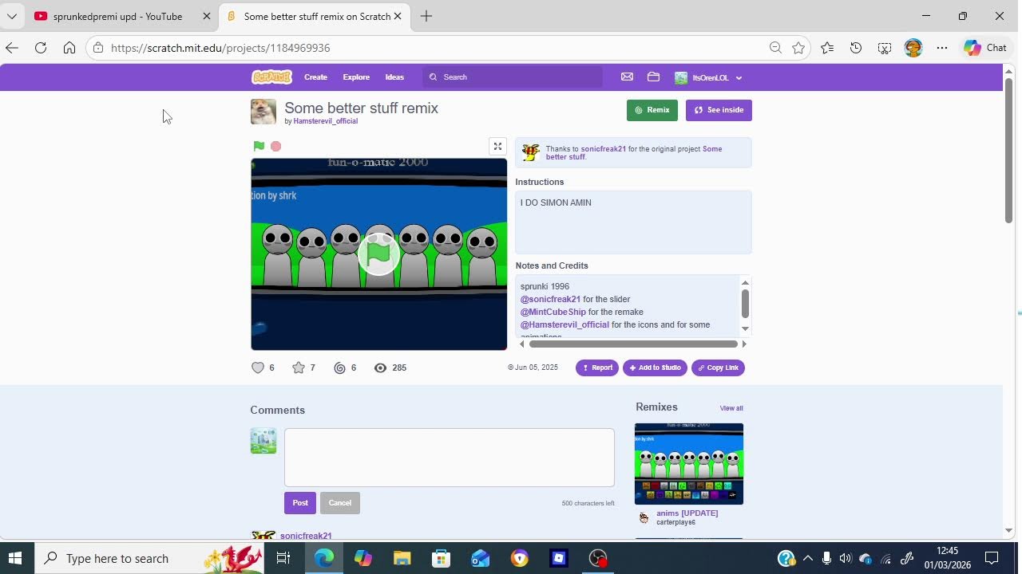
Task: Open the anims [UPDATE] remix thumbnail
Action: (x=689, y=464)
